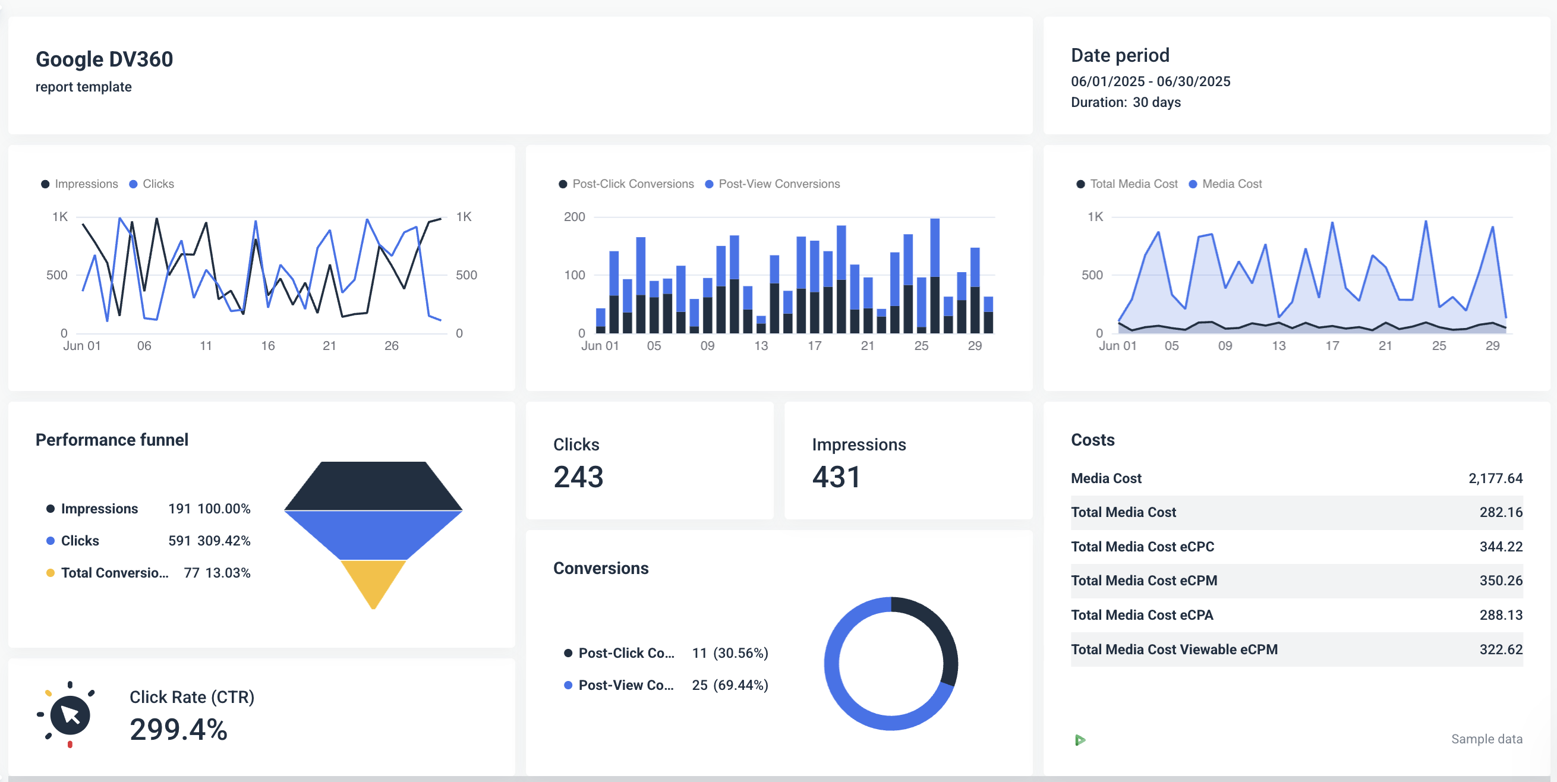The height and width of the screenshot is (782, 1557).
Task: Click the Date period 06/01/2025 - 06/30/2025 text
Action: [1151, 81]
